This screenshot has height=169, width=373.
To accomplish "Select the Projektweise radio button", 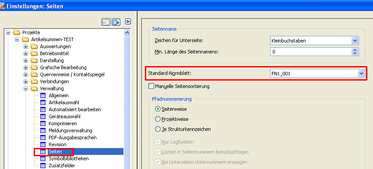I will [158, 119].
